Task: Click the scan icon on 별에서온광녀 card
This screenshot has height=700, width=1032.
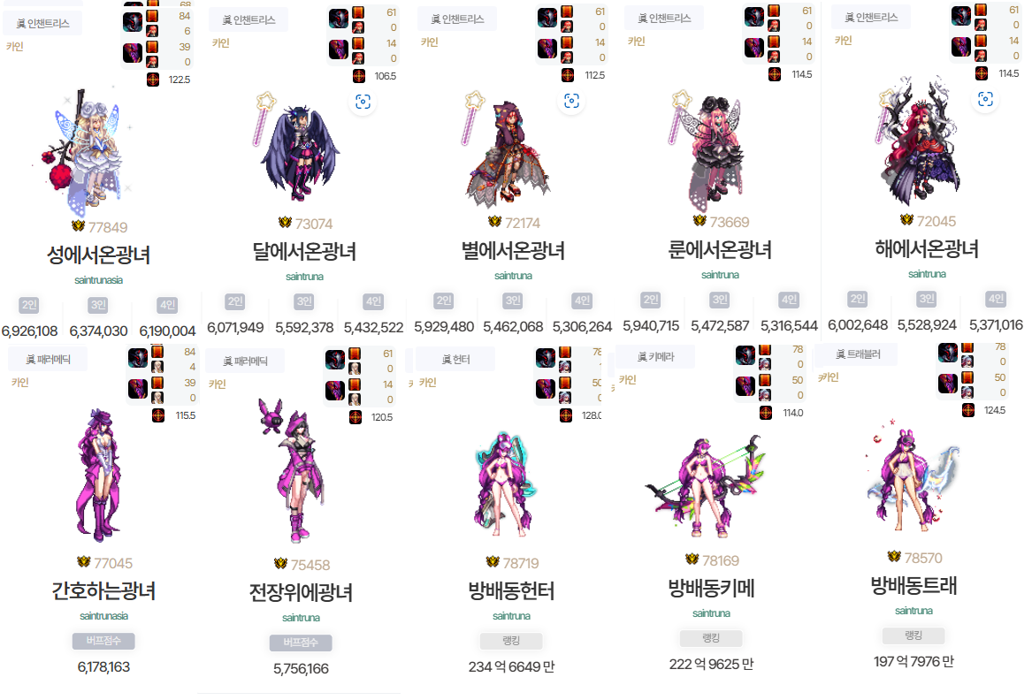Action: click(x=571, y=101)
